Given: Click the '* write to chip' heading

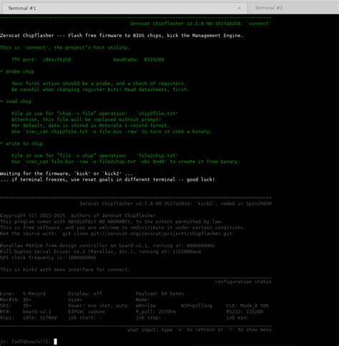Looking at the screenshot, I should point(21,143).
